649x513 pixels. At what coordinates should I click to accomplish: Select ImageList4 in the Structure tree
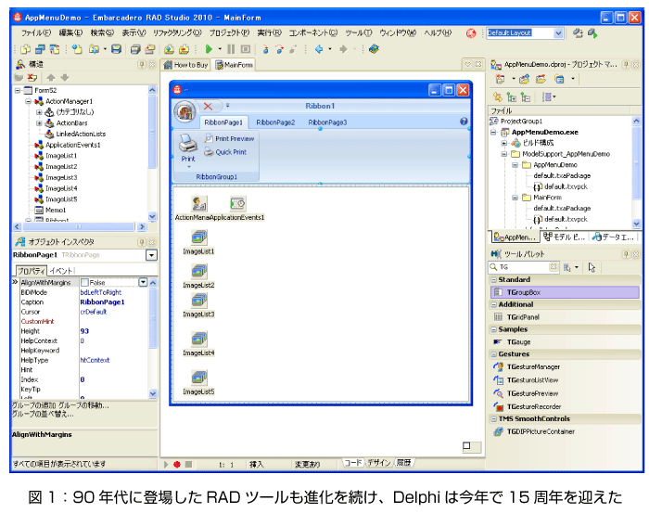point(56,188)
